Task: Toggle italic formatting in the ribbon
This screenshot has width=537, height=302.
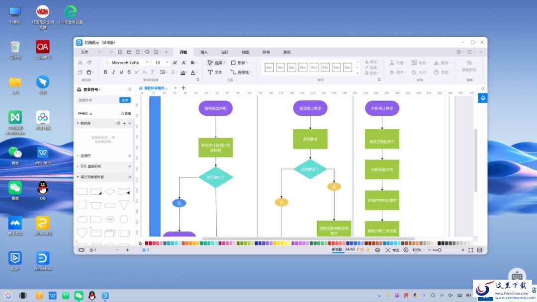Action: click(x=113, y=72)
